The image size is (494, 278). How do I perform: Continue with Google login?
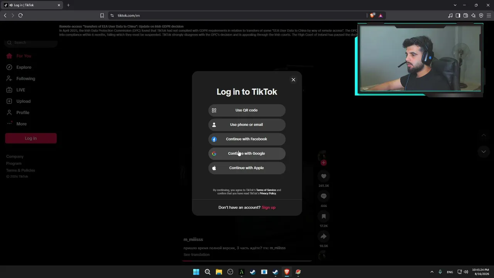pos(247,153)
